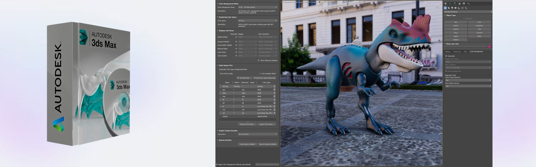Click Add Color Space Name Rule
The image size is (536, 167).
click(x=265, y=78)
